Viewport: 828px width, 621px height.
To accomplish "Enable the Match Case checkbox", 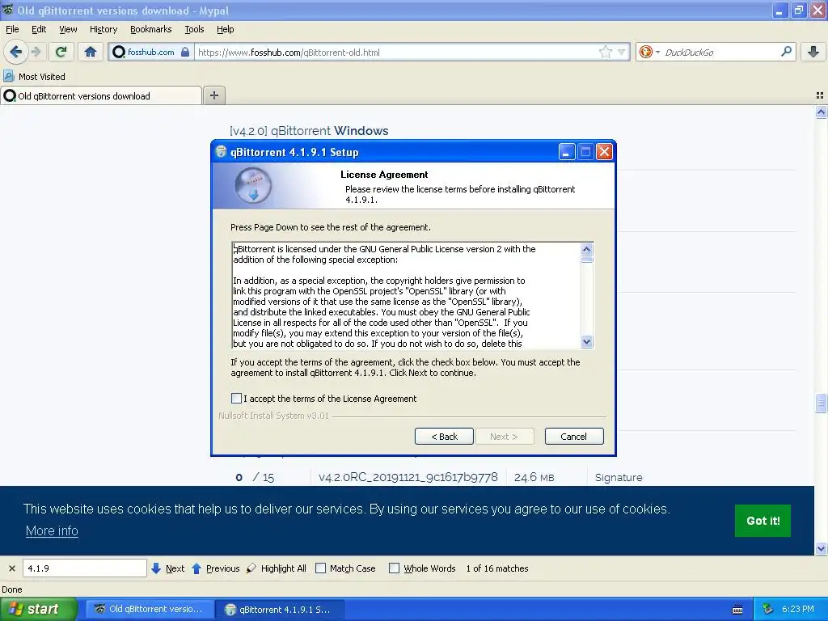I will pyautogui.click(x=320, y=568).
